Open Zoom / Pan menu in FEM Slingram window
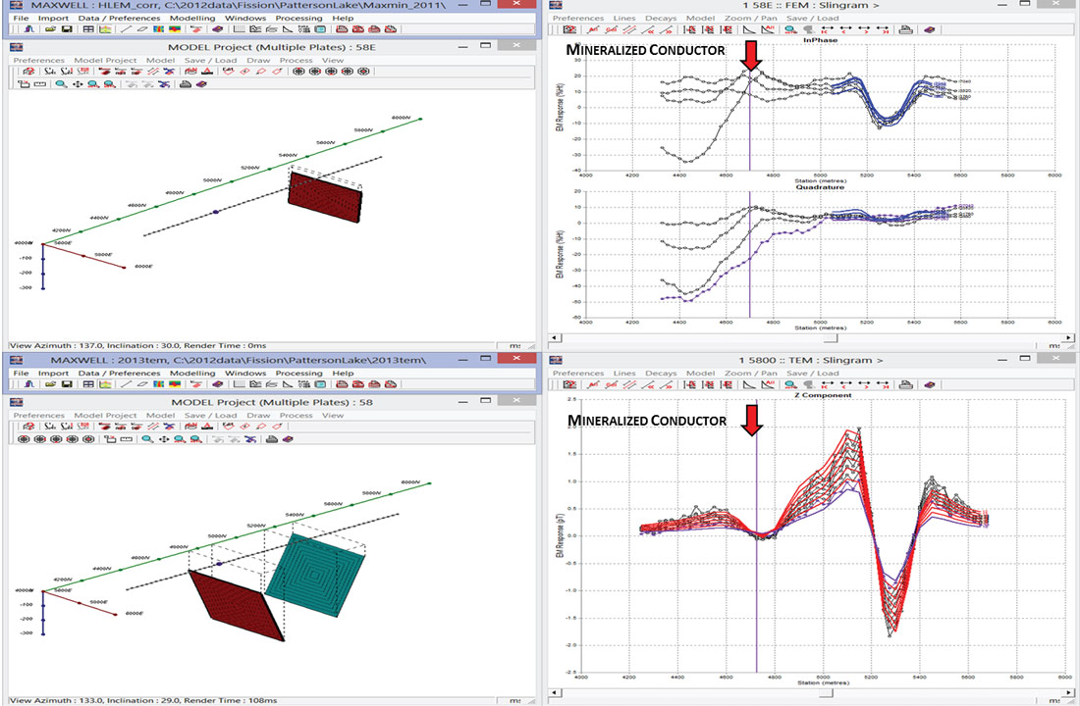Viewport: 1080px width, 706px height. [750, 18]
